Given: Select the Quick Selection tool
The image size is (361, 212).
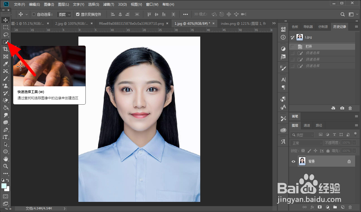Looking at the screenshot, I should click(x=5, y=42).
